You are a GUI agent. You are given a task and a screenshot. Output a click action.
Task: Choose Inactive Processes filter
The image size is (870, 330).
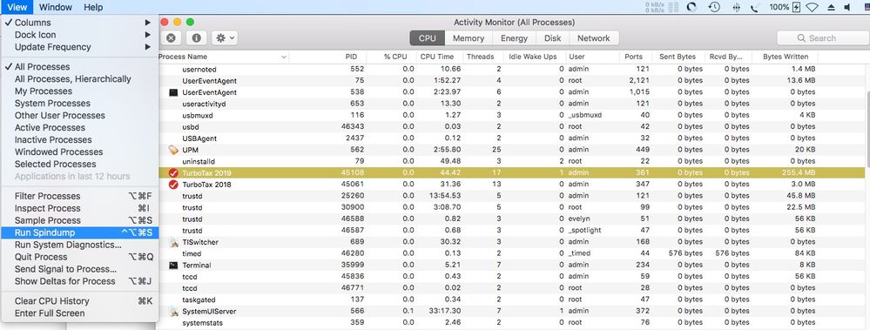(79, 140)
